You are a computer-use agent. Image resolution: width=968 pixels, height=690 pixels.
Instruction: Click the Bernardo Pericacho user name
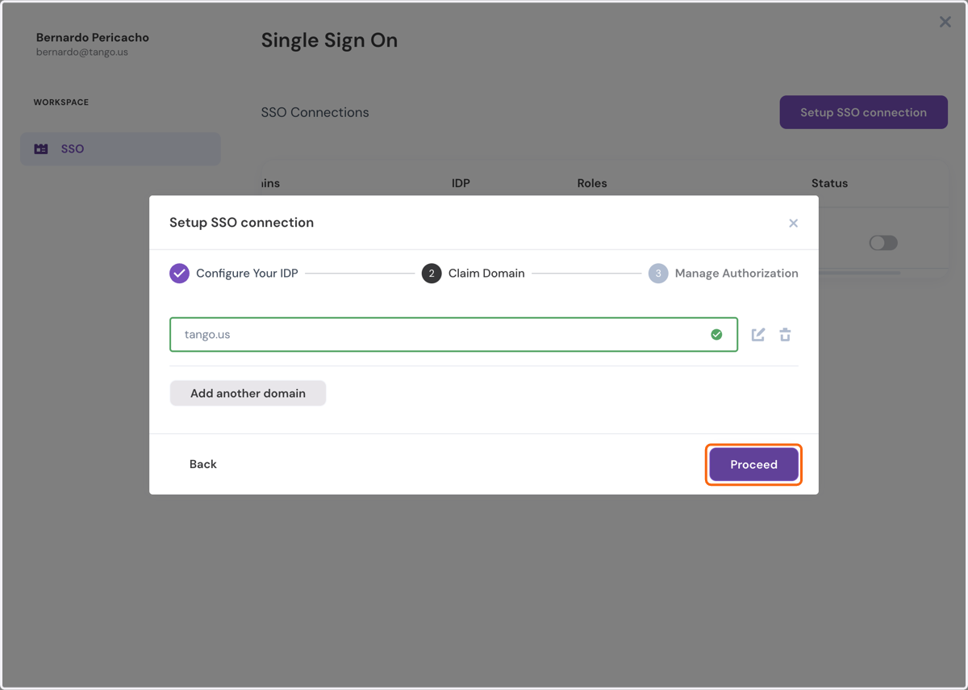click(x=93, y=37)
